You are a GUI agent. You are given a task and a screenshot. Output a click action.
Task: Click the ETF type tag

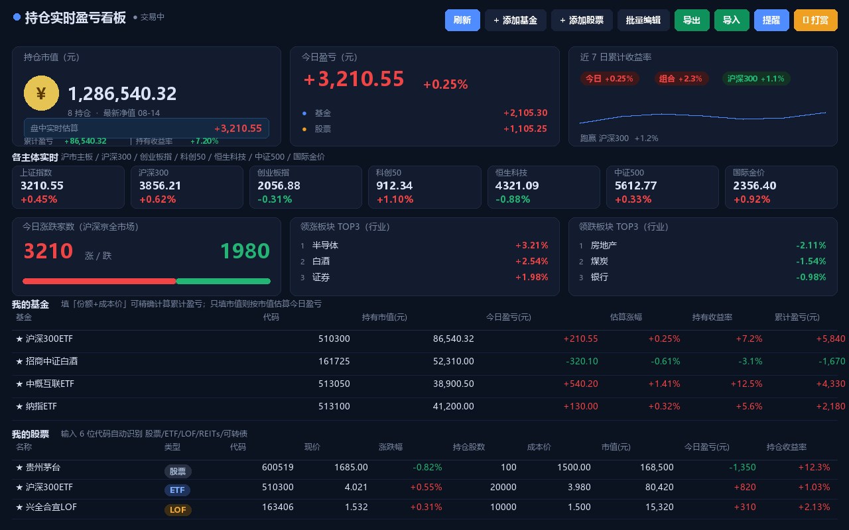(177, 490)
